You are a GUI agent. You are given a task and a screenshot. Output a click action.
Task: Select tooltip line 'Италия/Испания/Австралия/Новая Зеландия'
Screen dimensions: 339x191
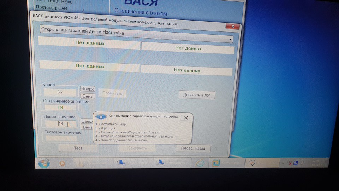click(137, 136)
